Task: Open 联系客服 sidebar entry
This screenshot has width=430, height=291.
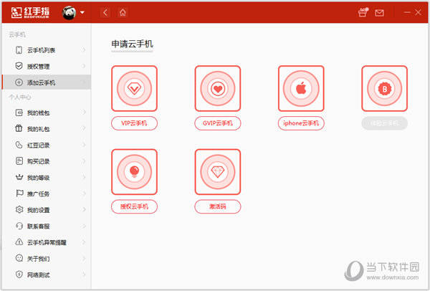Action: coord(47,226)
